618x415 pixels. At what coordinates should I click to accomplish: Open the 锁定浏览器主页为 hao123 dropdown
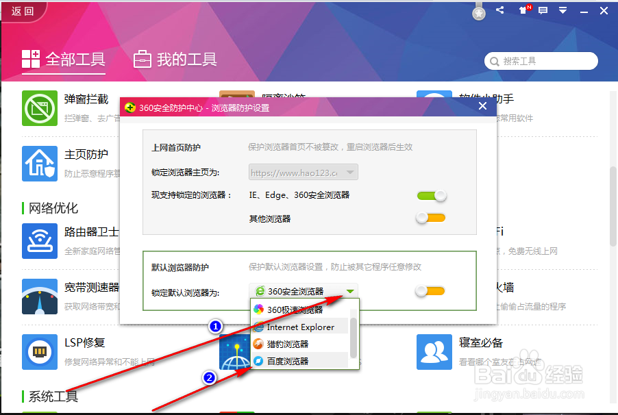click(303, 172)
